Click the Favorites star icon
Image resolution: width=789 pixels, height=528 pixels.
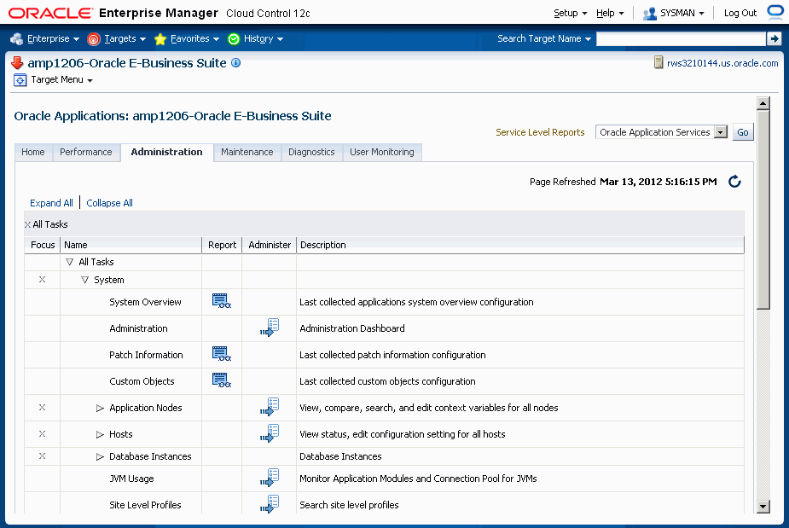pos(160,38)
